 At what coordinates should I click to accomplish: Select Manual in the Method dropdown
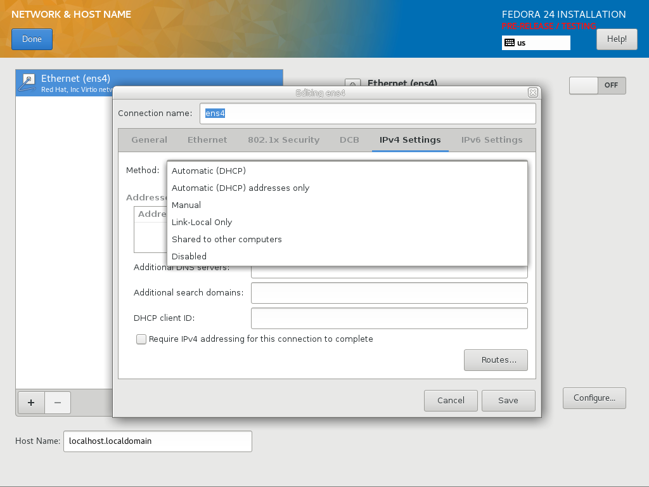347,205
